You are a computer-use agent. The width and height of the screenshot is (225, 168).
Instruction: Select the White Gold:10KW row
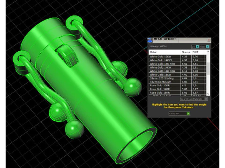click(177, 56)
